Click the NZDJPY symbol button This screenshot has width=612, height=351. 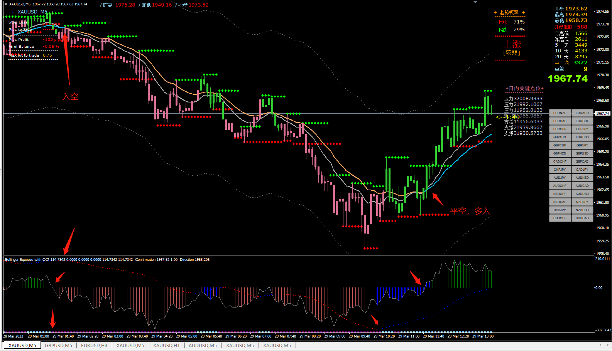[x=582, y=202]
